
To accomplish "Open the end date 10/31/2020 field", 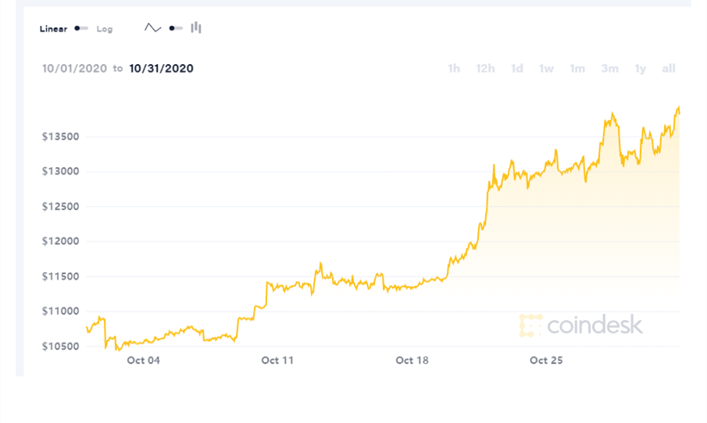I will (161, 69).
